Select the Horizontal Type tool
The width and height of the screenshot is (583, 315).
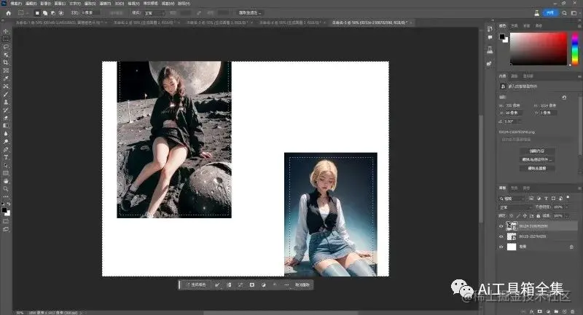pos(6,156)
